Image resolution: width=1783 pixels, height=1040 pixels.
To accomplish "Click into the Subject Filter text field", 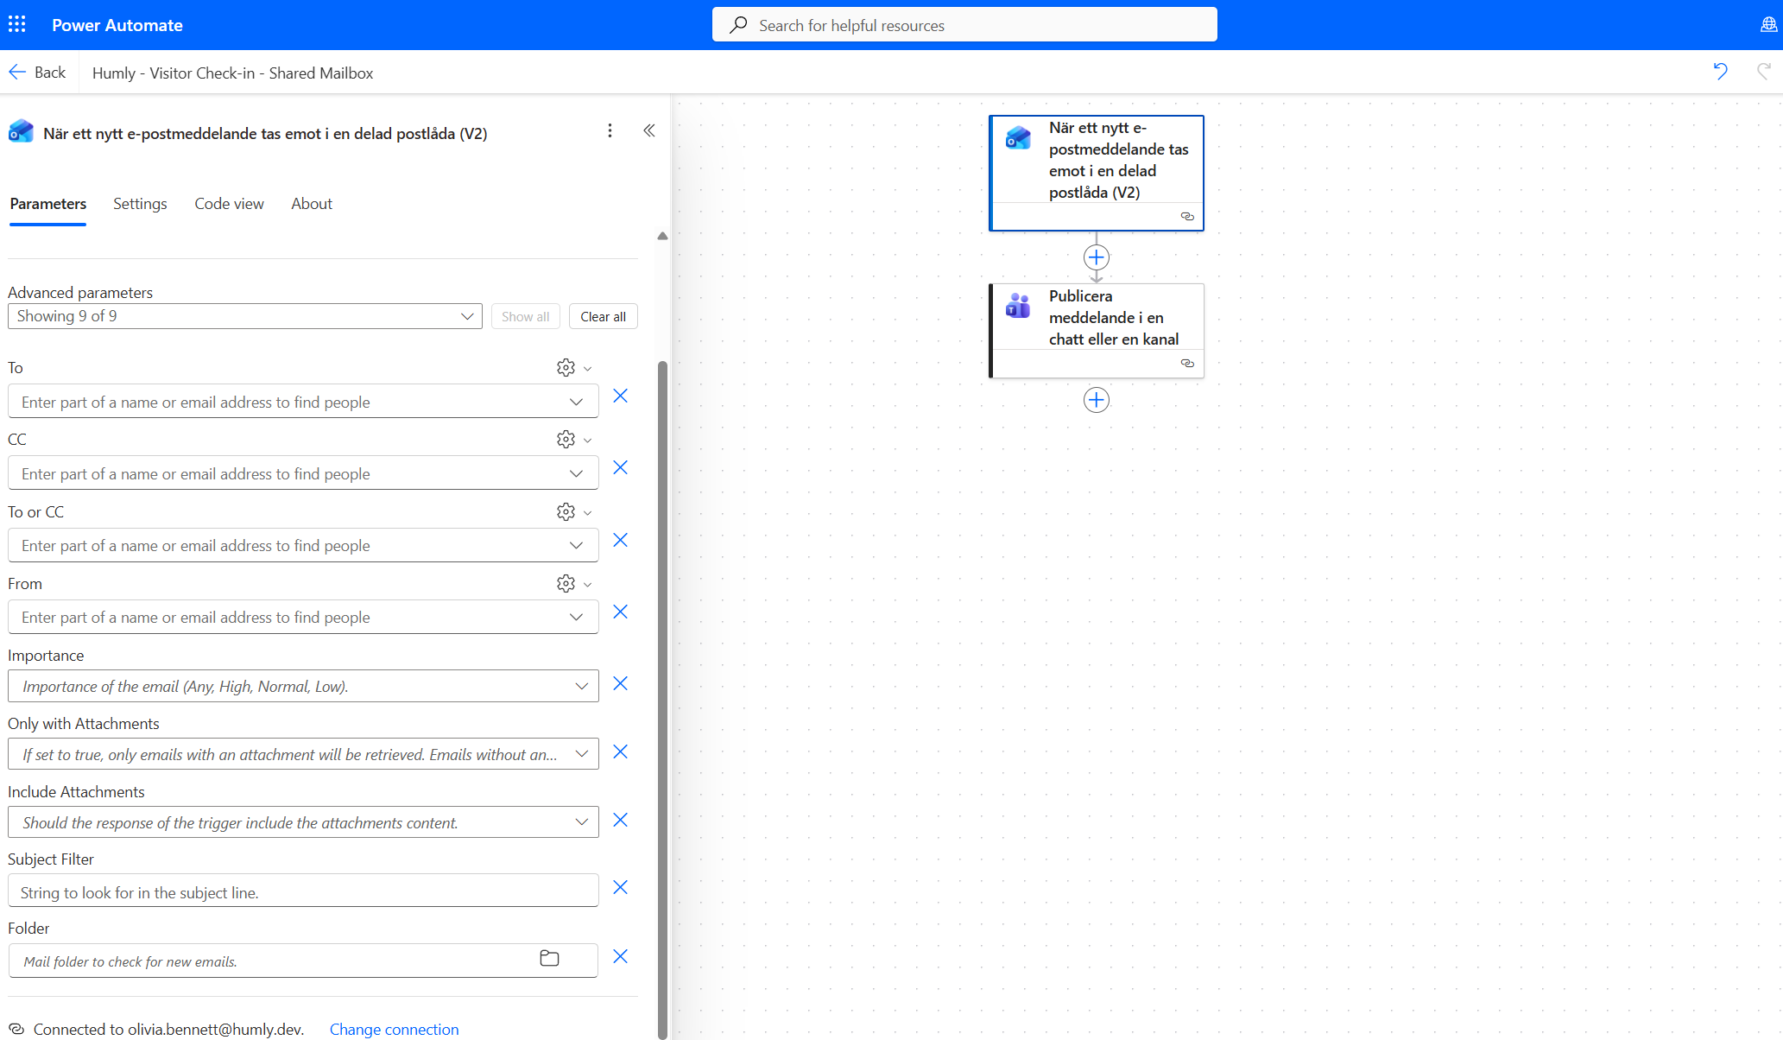I will coord(303,892).
